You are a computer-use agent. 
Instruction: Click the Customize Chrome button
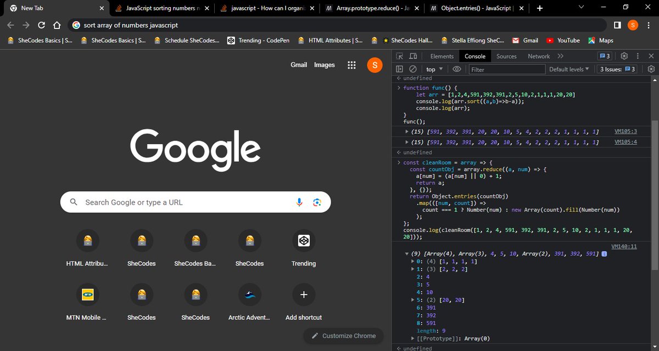(x=343, y=336)
